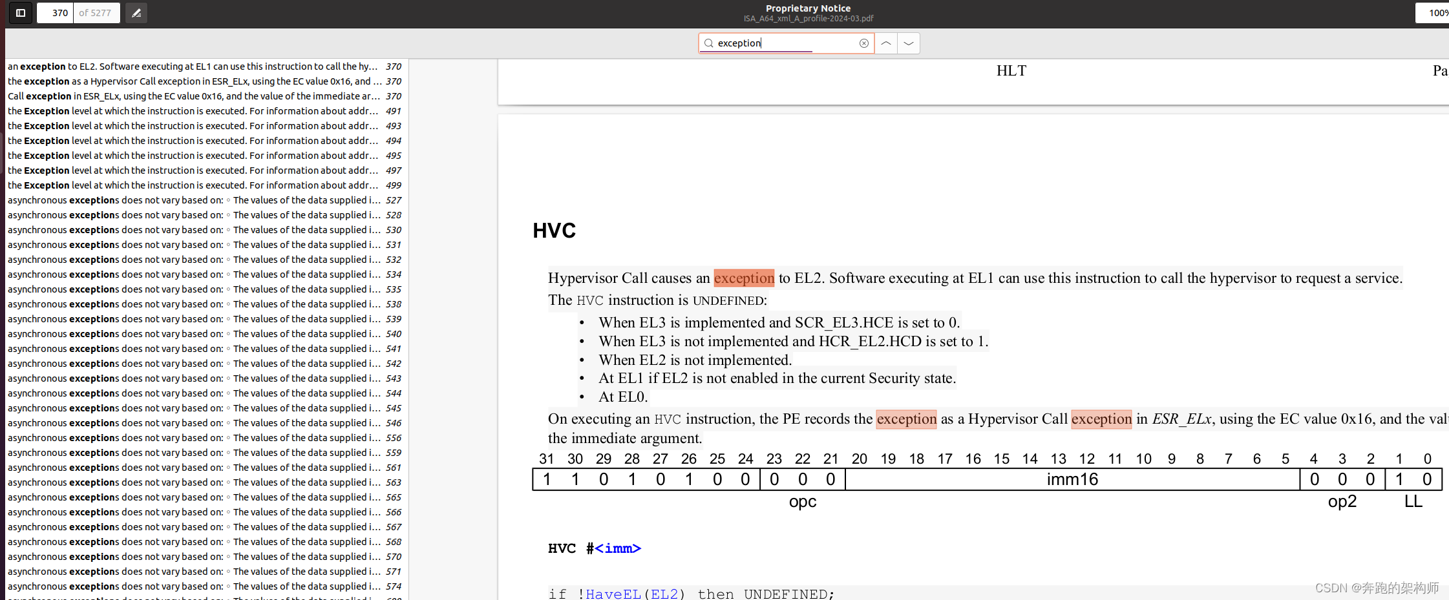Open asynchronous exceptions result on page 567
The image size is (1449, 600).
tap(205, 527)
